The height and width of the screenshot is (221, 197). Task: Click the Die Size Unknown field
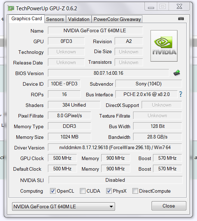click(x=129, y=52)
